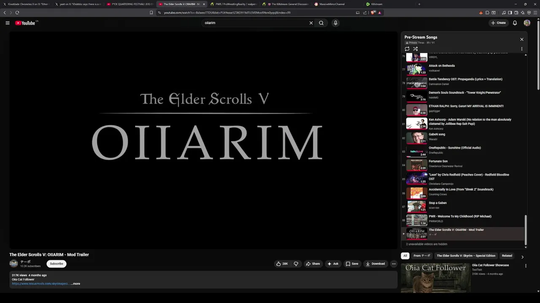Open the nexusmods link in description

coord(40,284)
